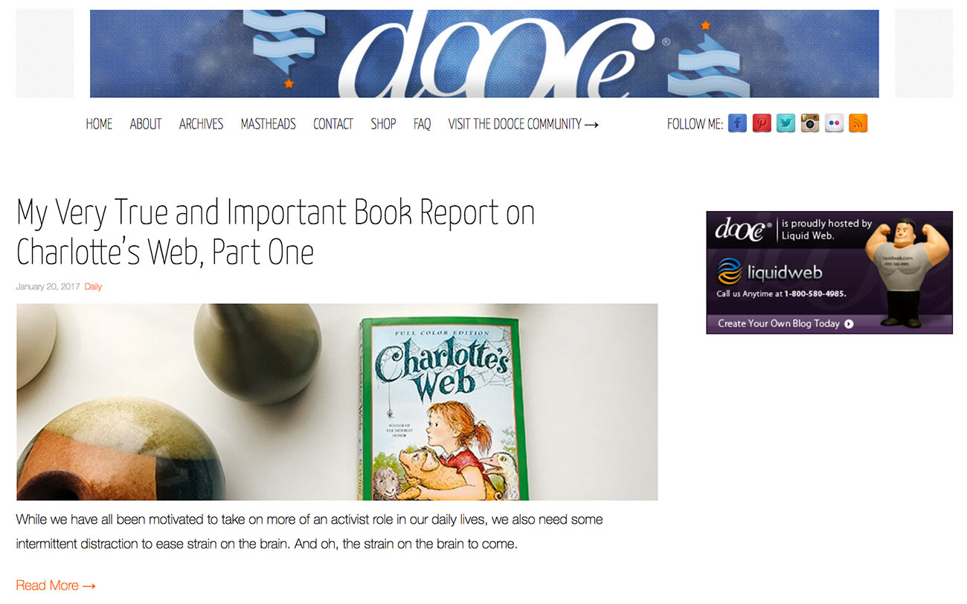Open the Flickr follow icon
967x604 pixels.
coord(834,123)
